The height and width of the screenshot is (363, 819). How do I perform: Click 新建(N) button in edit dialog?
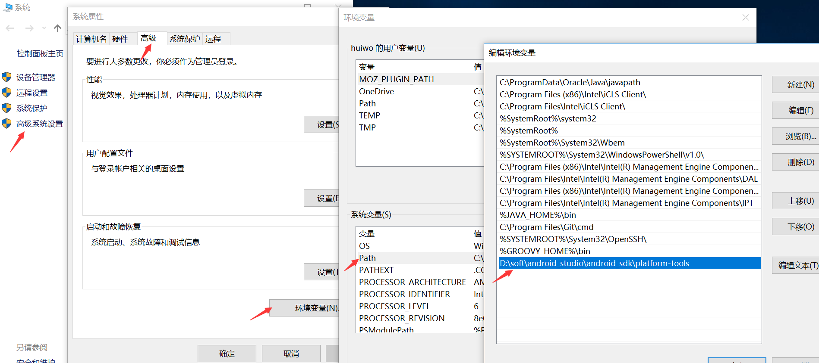point(795,84)
